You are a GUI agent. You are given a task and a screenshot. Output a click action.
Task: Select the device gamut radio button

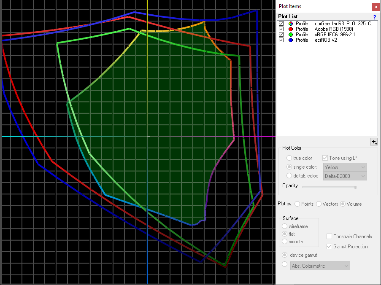(284, 255)
